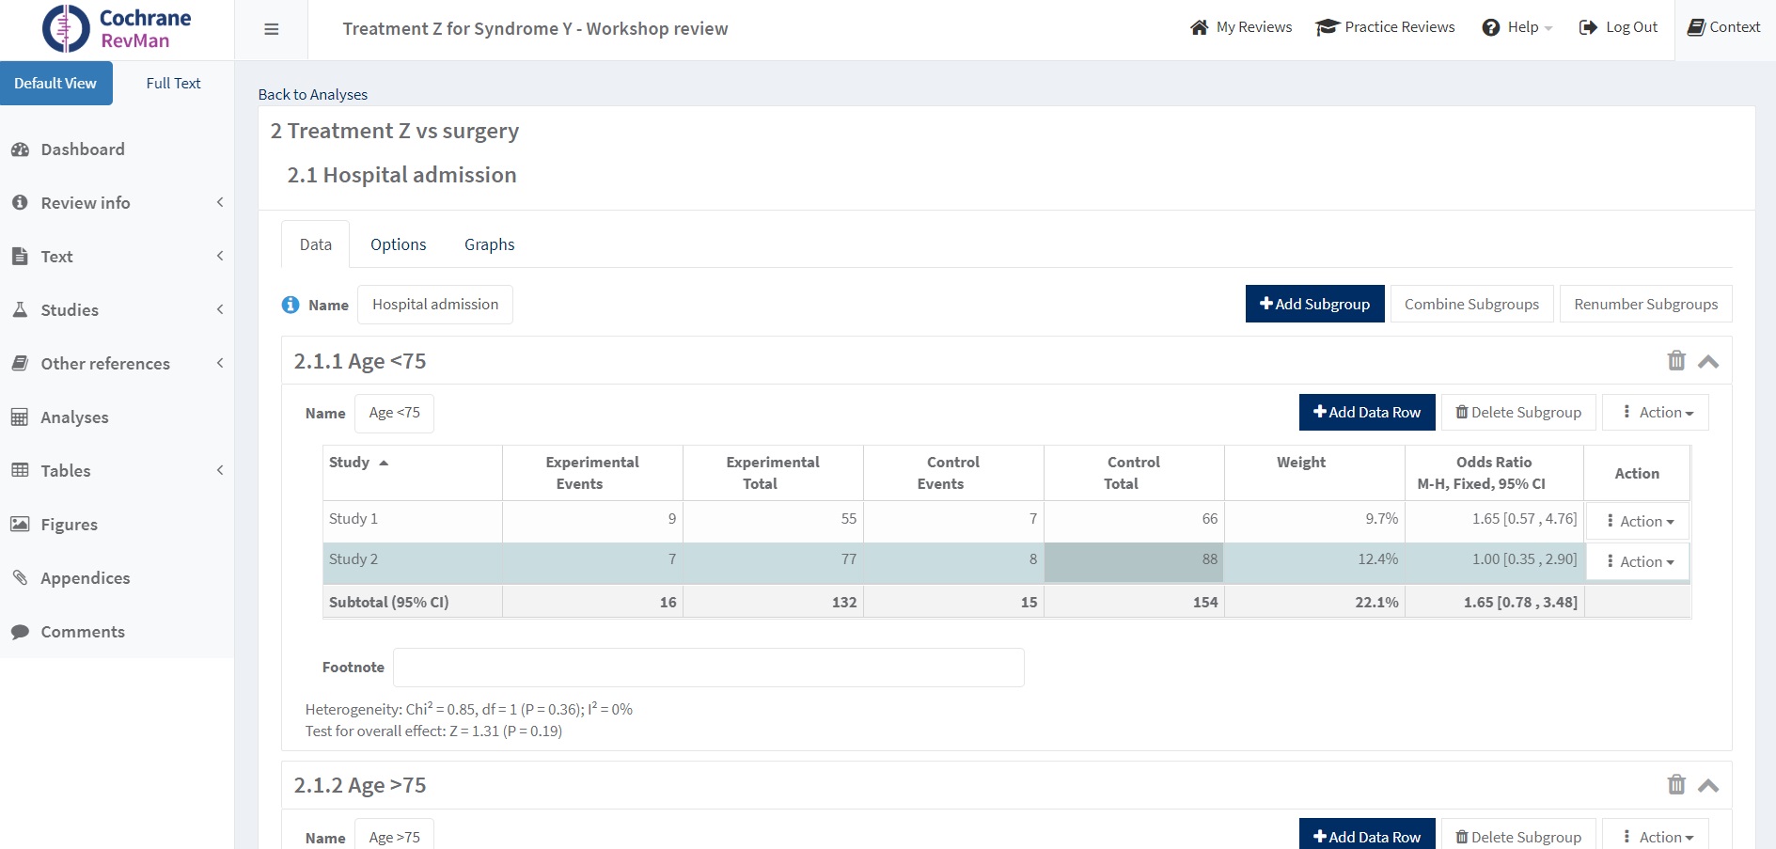
Task: Switch to the Graphs tab
Action: tap(489, 244)
